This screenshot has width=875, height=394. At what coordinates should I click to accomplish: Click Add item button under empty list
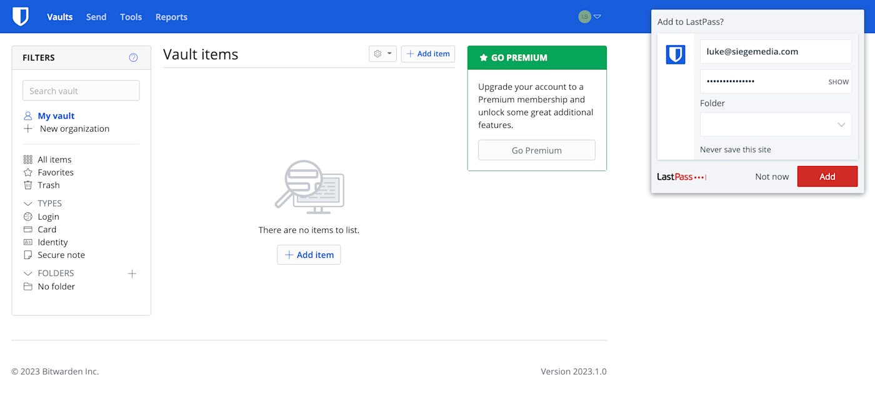pos(309,255)
